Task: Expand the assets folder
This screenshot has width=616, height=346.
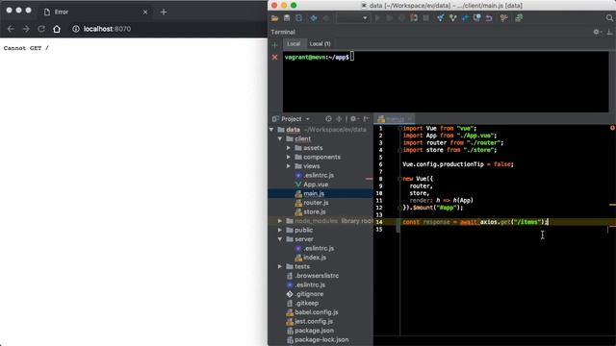Action: tap(289, 148)
